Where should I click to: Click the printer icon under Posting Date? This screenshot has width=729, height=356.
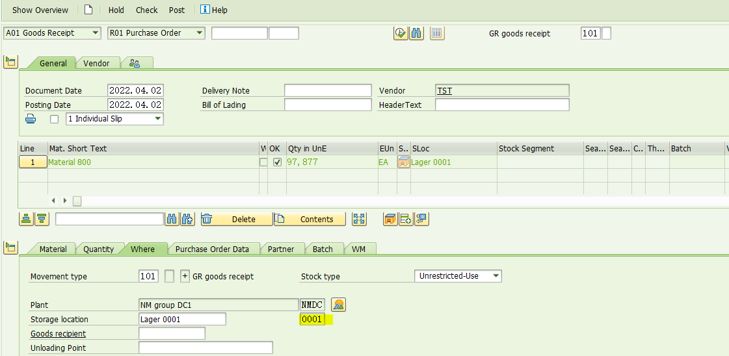(31, 119)
